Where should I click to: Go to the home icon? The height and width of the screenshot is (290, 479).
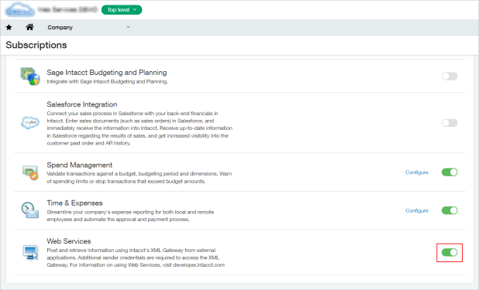29,27
